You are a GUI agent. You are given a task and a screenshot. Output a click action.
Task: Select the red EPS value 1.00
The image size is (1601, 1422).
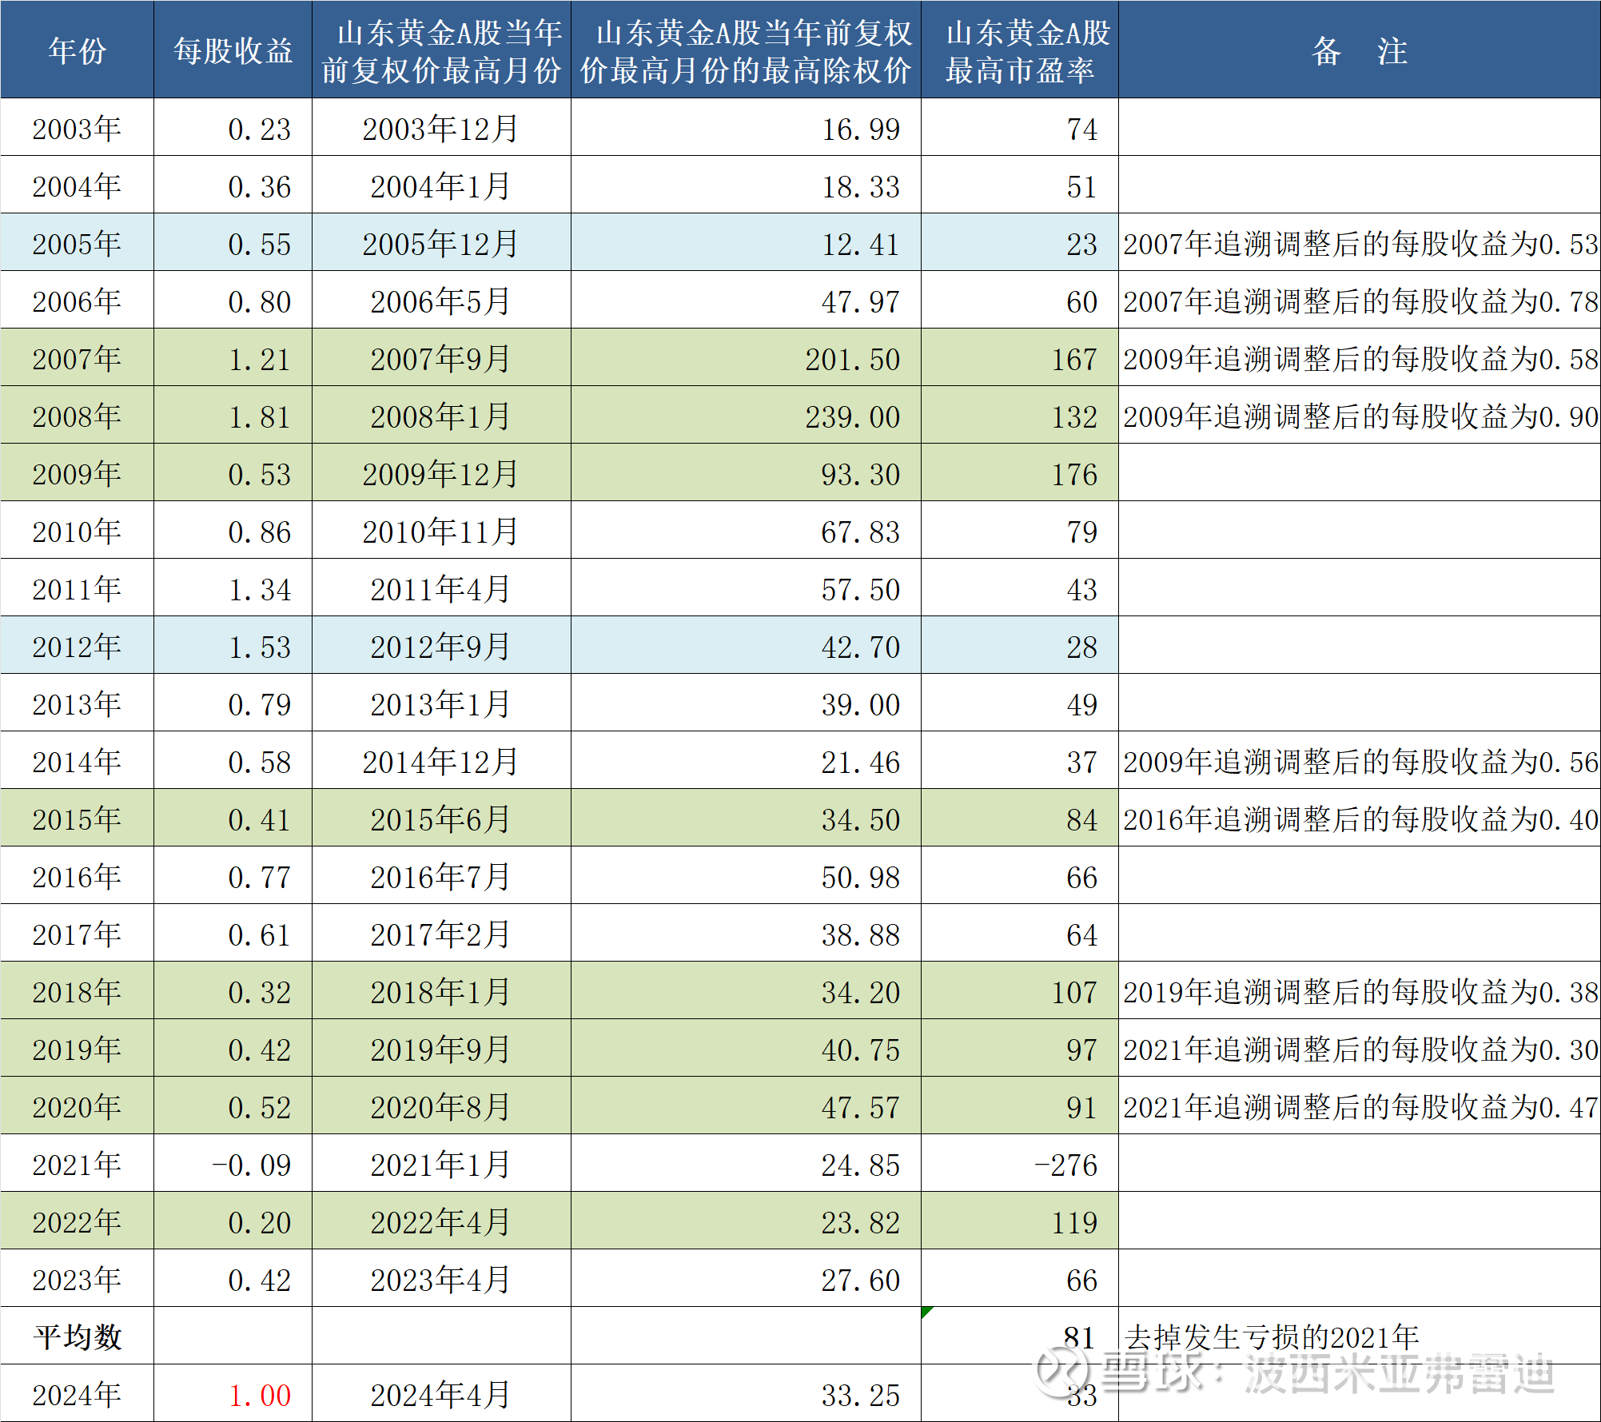(x=260, y=1396)
